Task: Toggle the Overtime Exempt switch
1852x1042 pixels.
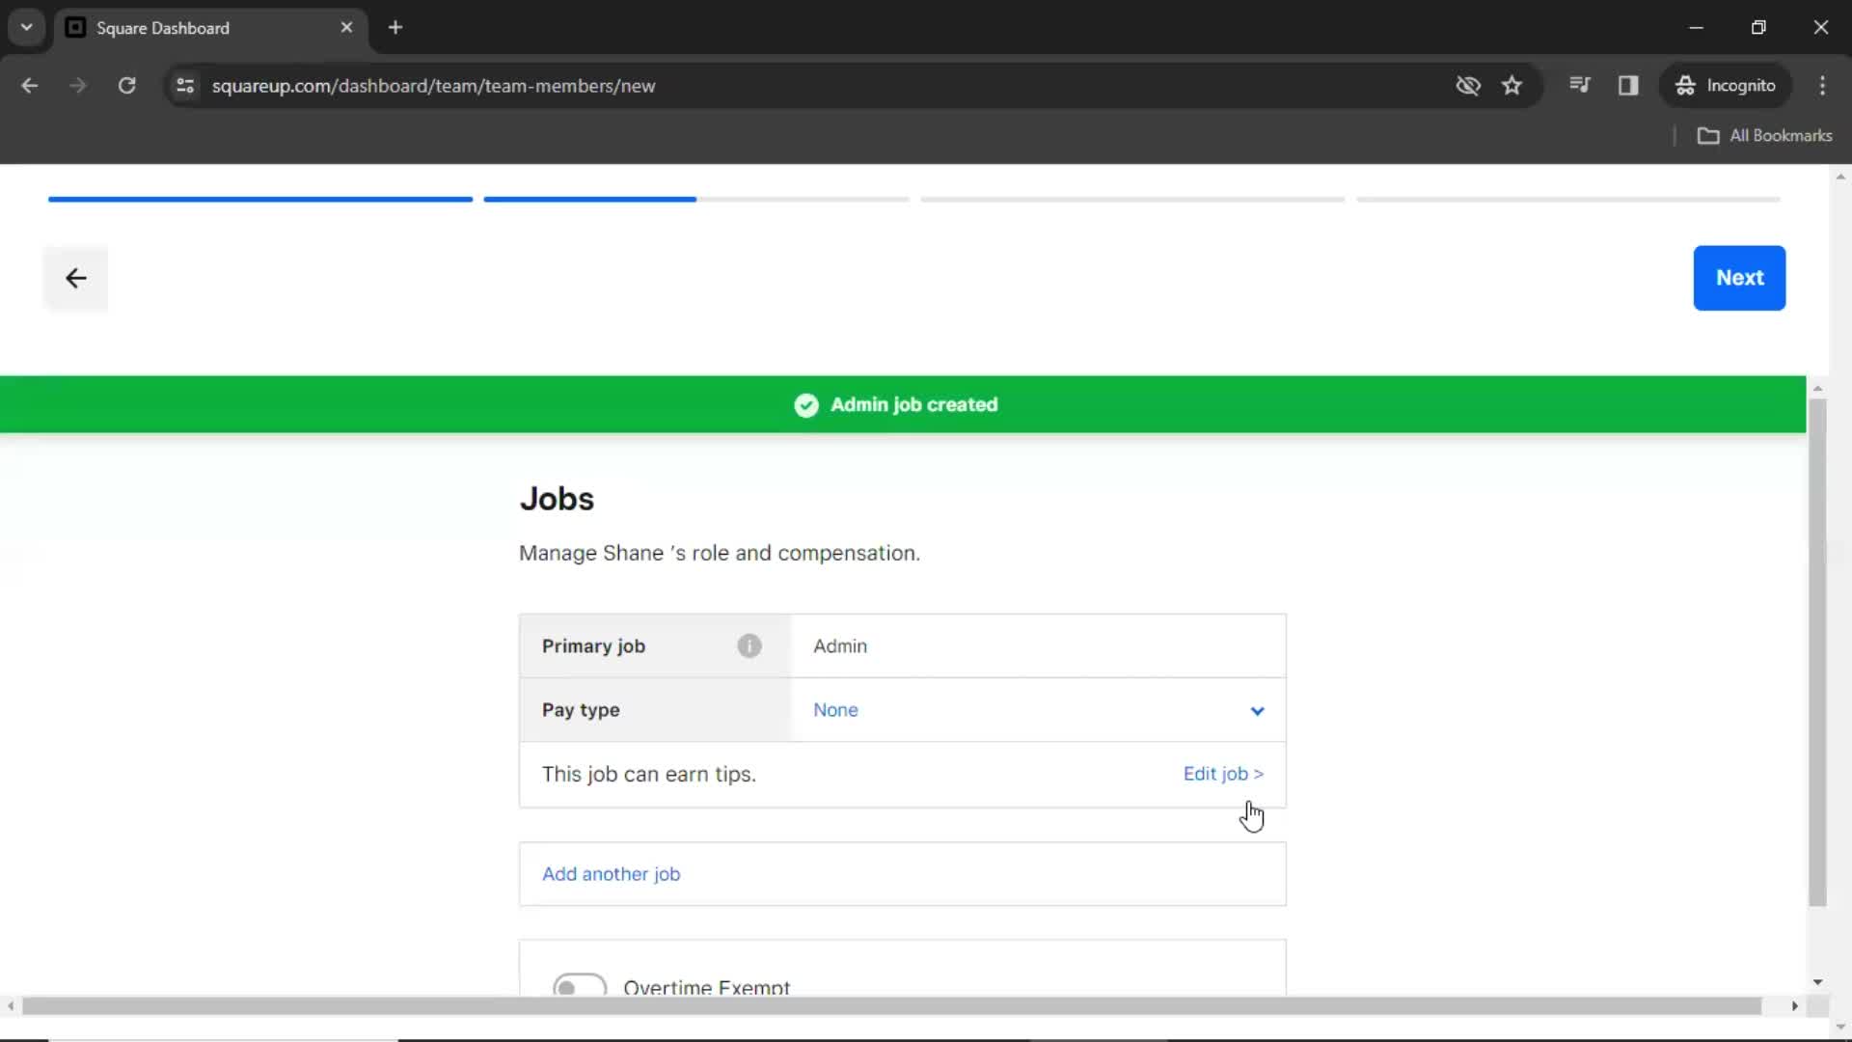Action: 578,986
